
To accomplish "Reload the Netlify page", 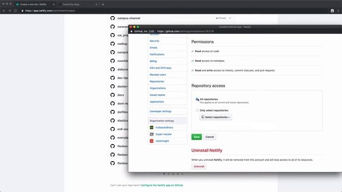I will pyautogui.click(x=15, y=11).
